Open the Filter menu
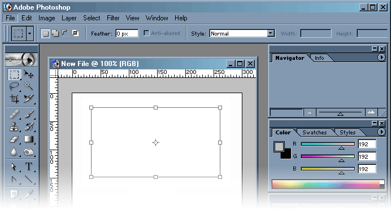The image size is (391, 214). point(113,18)
